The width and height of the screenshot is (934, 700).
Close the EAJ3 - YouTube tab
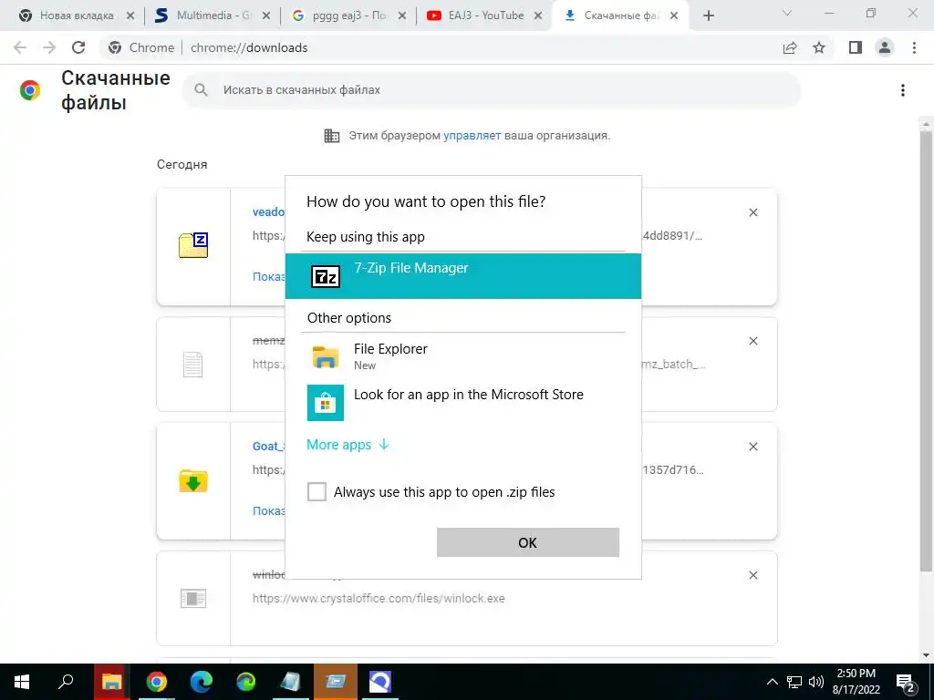tap(538, 16)
